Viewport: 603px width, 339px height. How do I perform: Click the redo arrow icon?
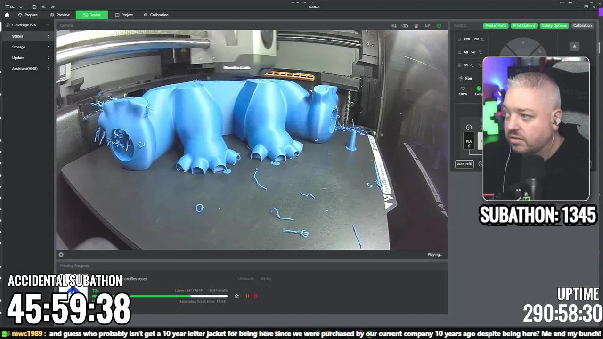click(x=52, y=7)
